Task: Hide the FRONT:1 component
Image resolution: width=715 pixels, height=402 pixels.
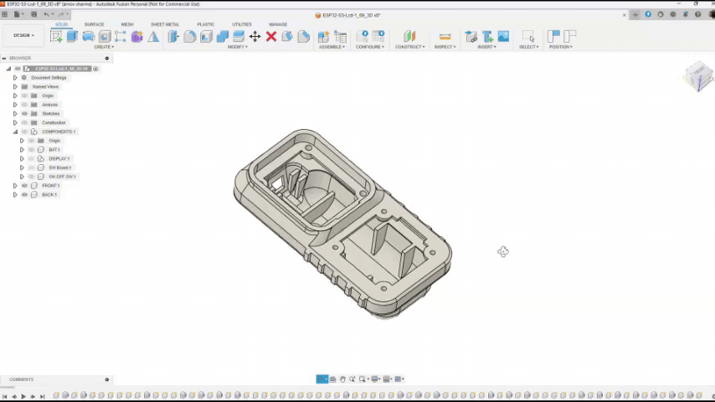Action: tap(24, 186)
